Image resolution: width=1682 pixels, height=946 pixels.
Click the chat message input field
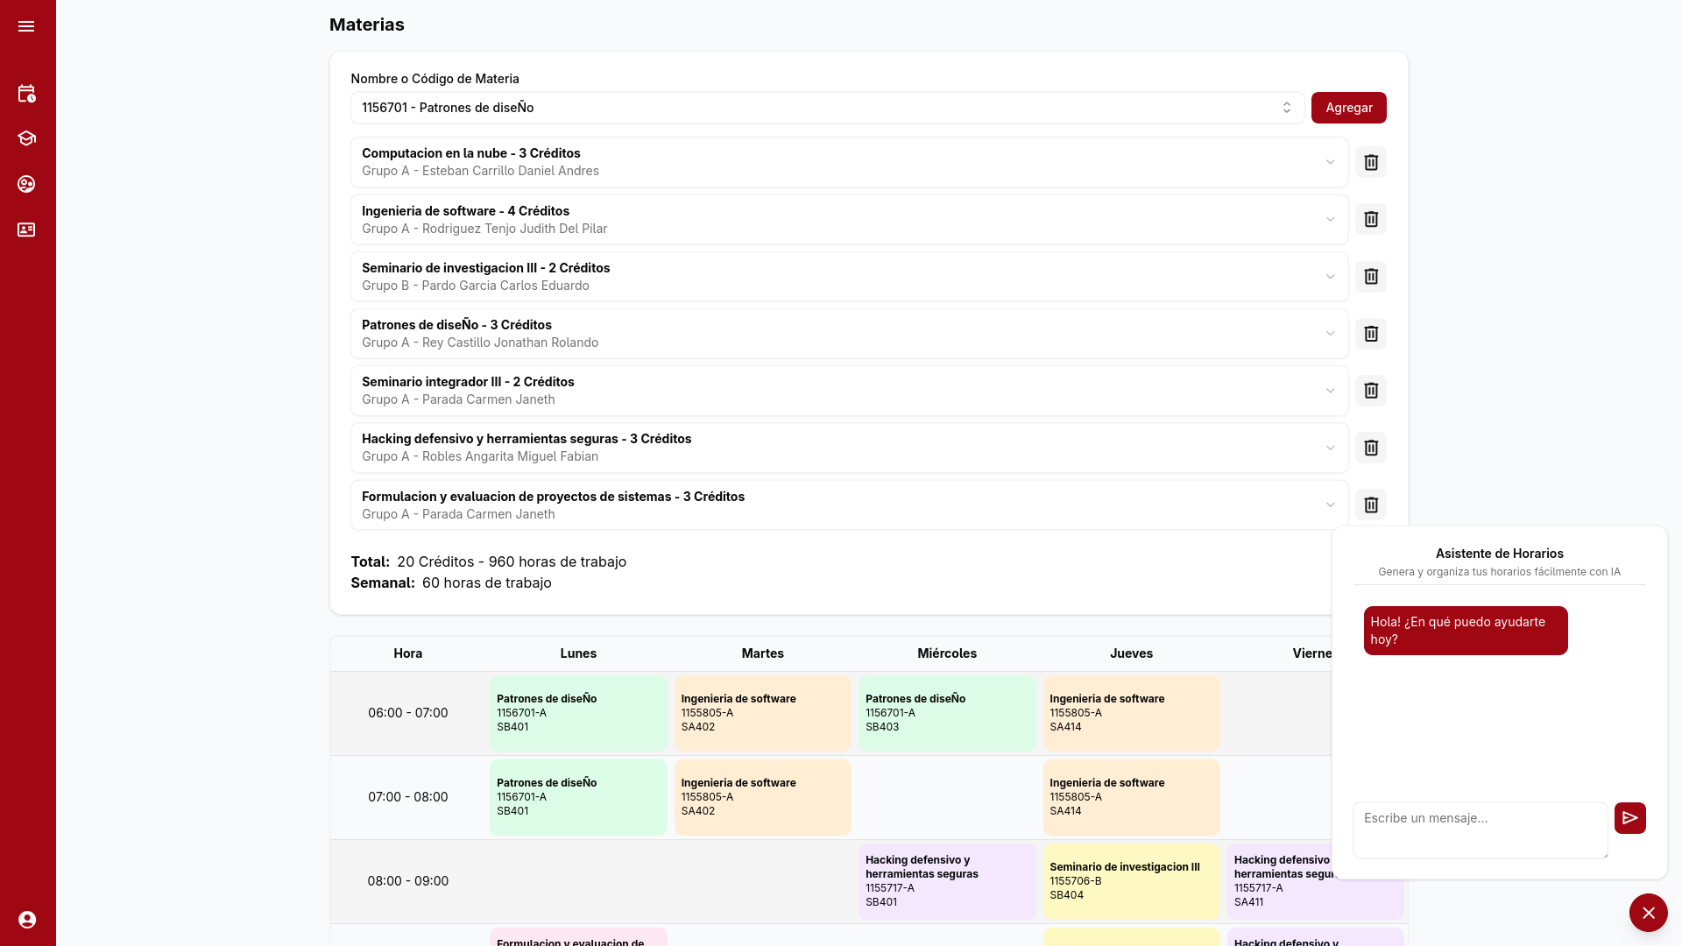(1480, 829)
